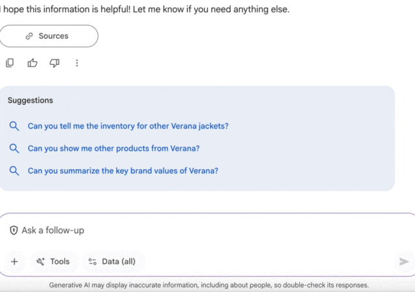Click the search icon beside other products suggestion
The image size is (415, 292).
14,148
